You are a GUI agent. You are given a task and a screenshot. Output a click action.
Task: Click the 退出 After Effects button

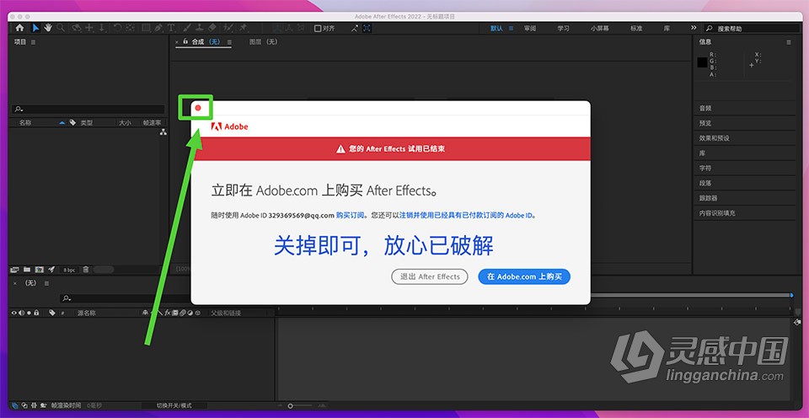[429, 276]
